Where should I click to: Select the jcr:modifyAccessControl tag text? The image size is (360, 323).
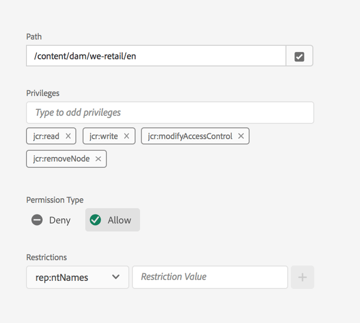pos(190,136)
